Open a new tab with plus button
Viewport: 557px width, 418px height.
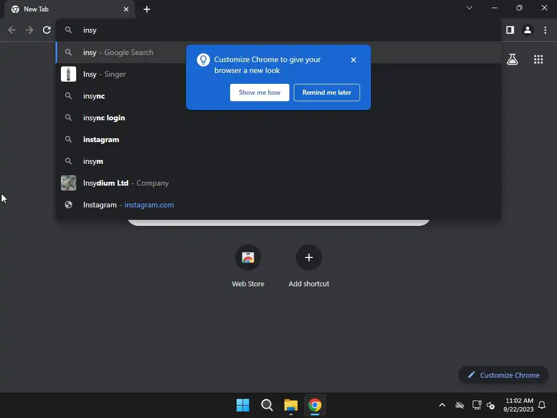click(x=147, y=9)
